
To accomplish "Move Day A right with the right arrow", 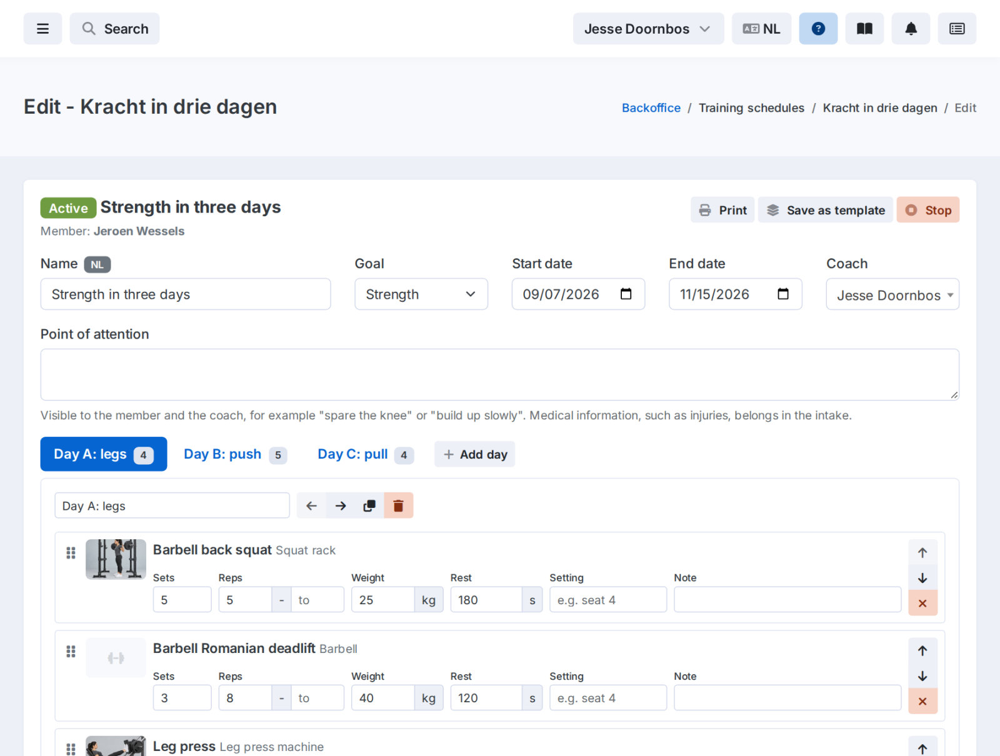I will (341, 505).
